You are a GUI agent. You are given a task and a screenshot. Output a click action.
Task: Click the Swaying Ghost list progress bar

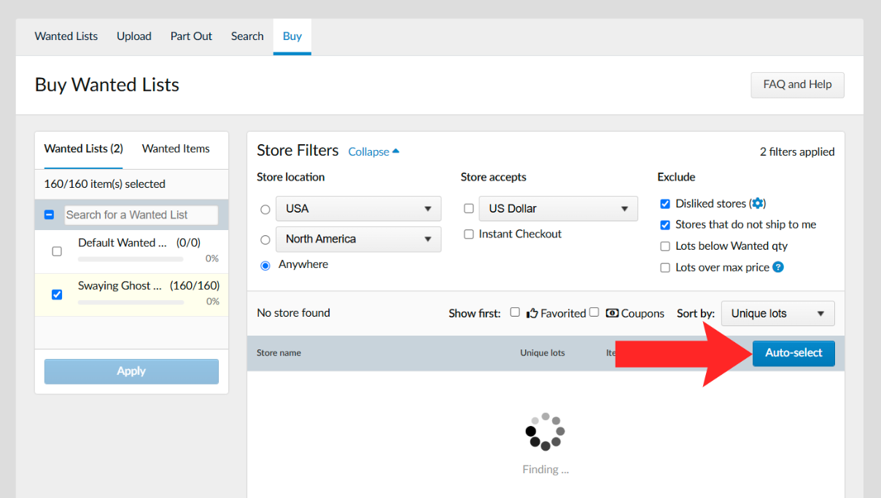131,302
